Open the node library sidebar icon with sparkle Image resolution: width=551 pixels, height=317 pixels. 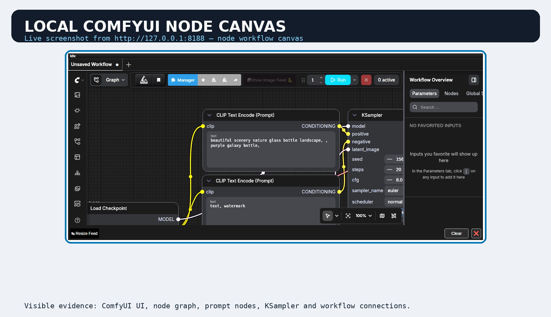(x=77, y=126)
